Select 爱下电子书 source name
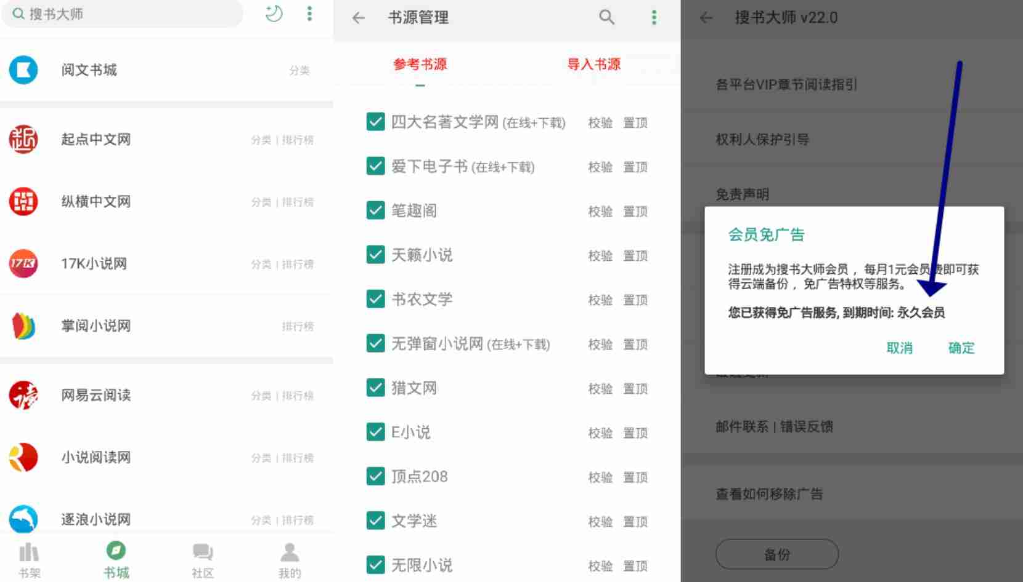 tap(430, 167)
